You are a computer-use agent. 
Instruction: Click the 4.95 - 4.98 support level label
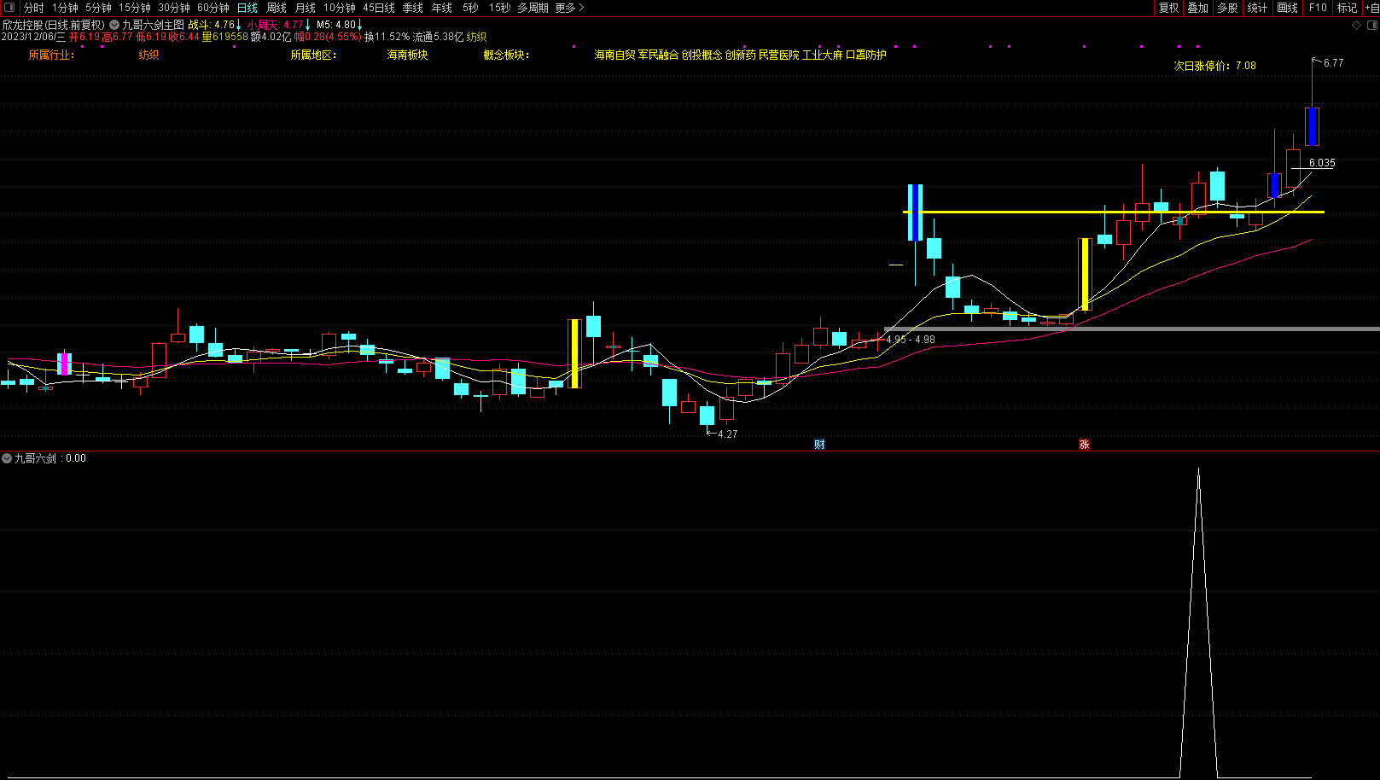911,340
